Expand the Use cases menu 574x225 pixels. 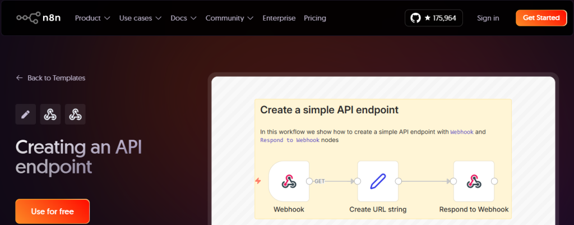pyautogui.click(x=140, y=18)
